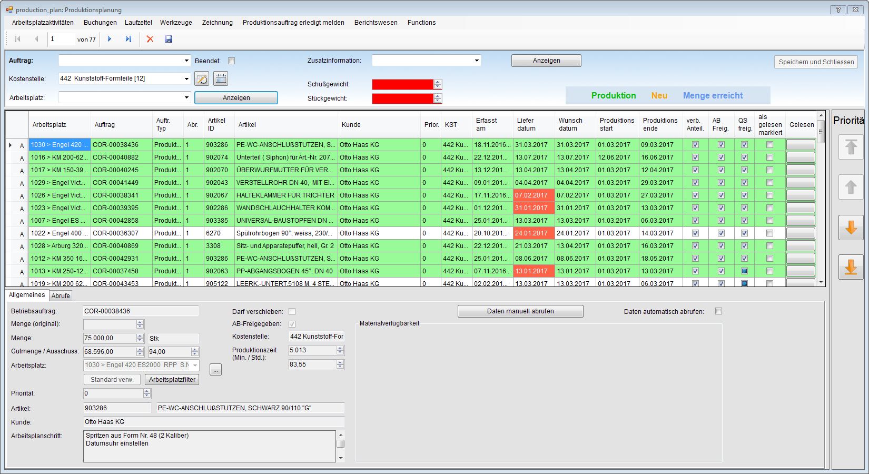Image resolution: width=869 pixels, height=474 pixels.
Task: Click the red Schußgewicht field
Action: (x=402, y=84)
